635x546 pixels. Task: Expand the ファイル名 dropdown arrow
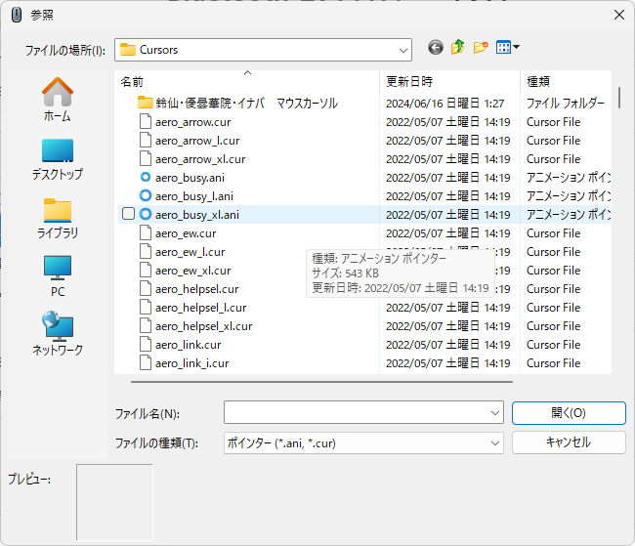tap(495, 413)
